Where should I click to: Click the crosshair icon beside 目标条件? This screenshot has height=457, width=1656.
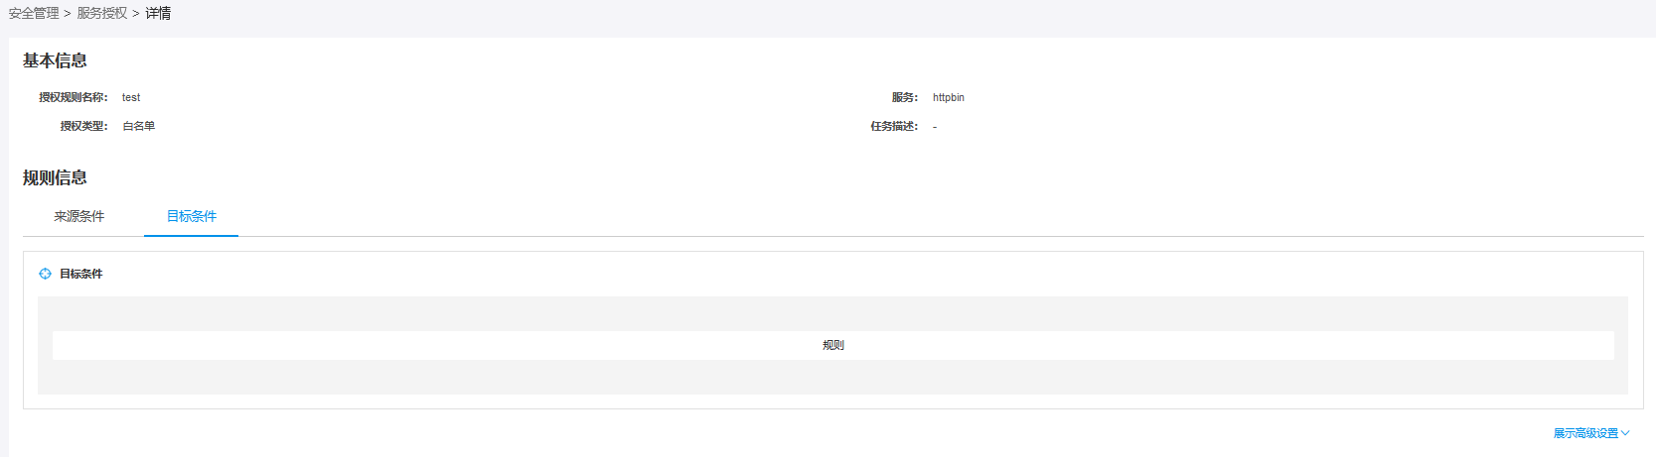45,274
